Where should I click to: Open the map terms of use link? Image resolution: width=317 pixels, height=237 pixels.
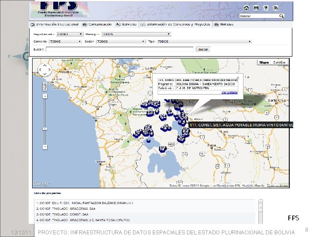pyautogui.click(x=277, y=185)
